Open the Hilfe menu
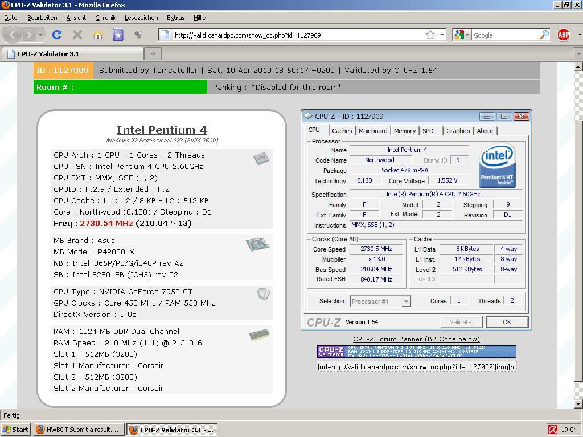Image resolution: width=583 pixels, height=437 pixels. point(200,18)
